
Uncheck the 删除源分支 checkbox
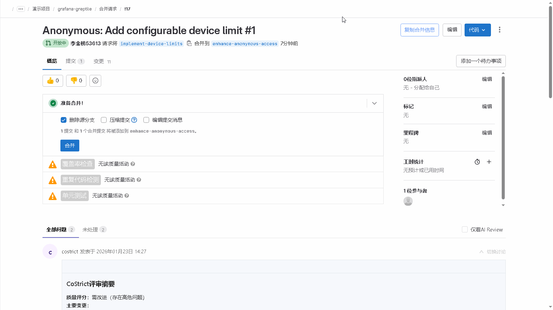pos(63,120)
